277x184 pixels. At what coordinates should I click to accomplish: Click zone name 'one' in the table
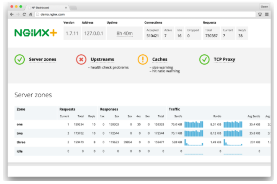[x=20, y=125]
